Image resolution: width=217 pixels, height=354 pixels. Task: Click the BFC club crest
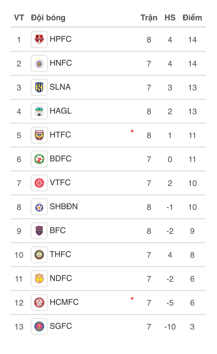point(39,231)
